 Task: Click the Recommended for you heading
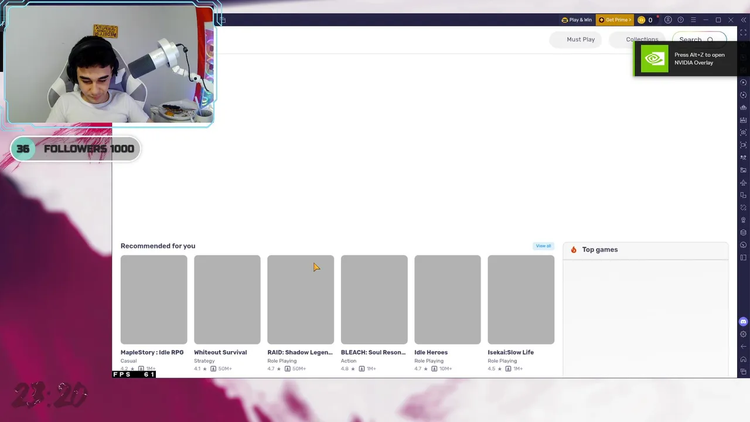tap(158, 246)
